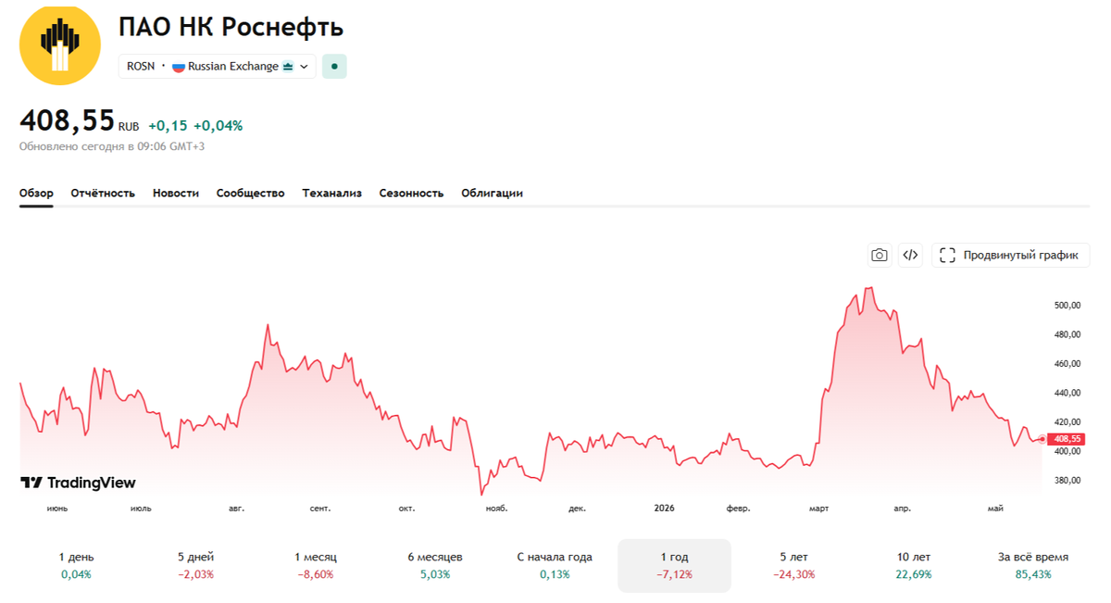This screenshot has width=1111, height=603.
Task: Click the '408,55' current price text
Action: 68,120
